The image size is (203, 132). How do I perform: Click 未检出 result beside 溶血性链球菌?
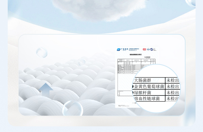point(172,99)
